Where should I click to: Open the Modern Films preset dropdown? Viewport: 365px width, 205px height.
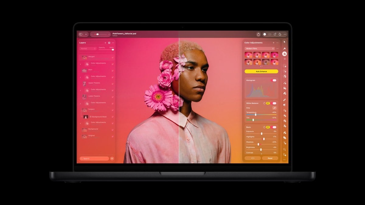(259, 49)
